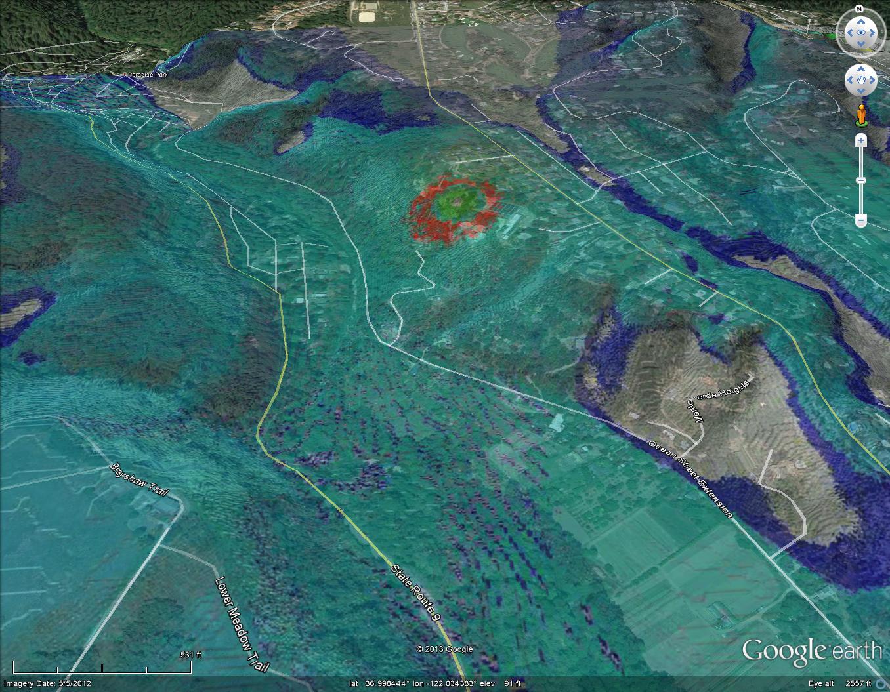This screenshot has height=692, width=890.
Task: Rotate the view right with the Look joystick
Action: [872, 32]
